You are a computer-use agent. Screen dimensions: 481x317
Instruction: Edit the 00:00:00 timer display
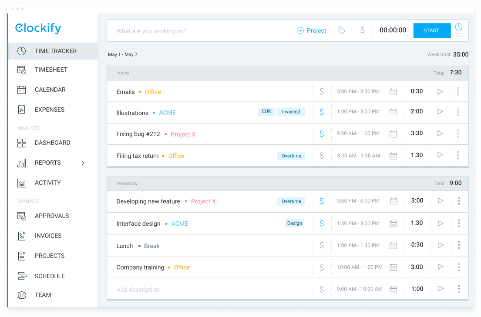tap(393, 30)
